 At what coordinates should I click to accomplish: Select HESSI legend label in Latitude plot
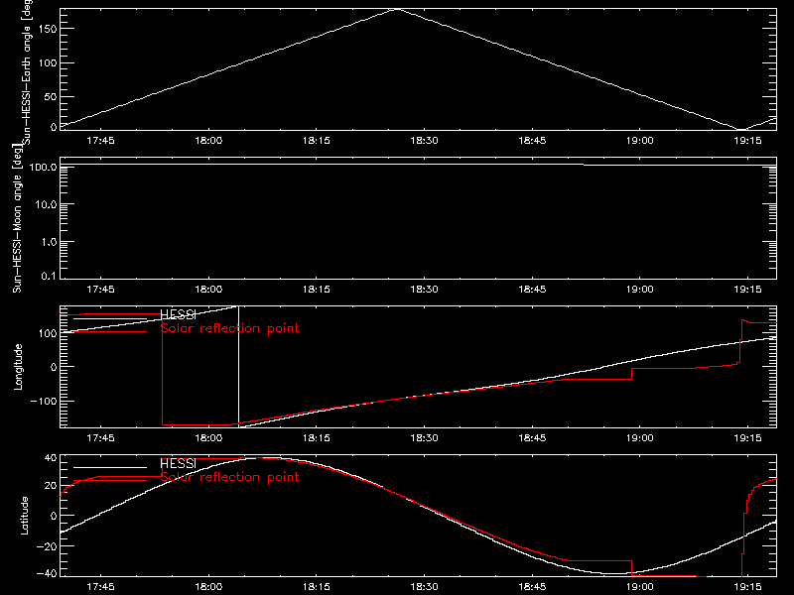click(x=178, y=463)
